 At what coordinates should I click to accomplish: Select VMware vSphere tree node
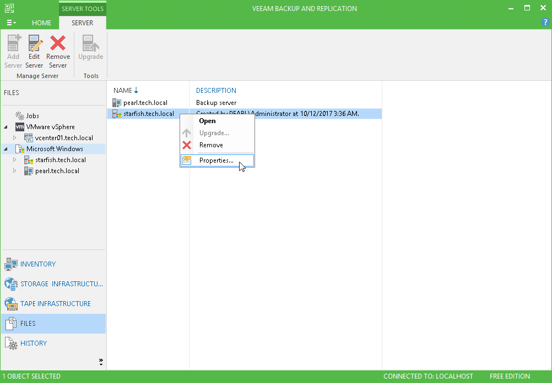[50, 127]
